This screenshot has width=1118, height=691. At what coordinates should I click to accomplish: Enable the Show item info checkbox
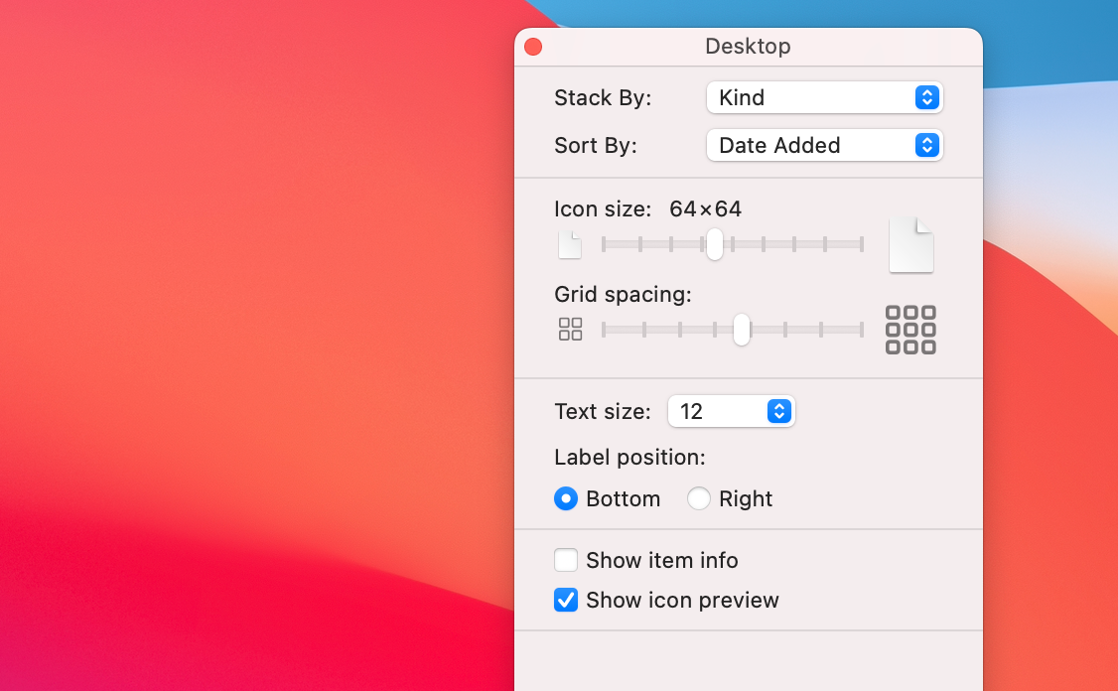[566, 560]
